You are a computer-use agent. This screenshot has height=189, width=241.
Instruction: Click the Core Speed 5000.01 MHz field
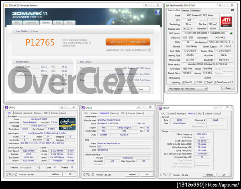(29, 151)
